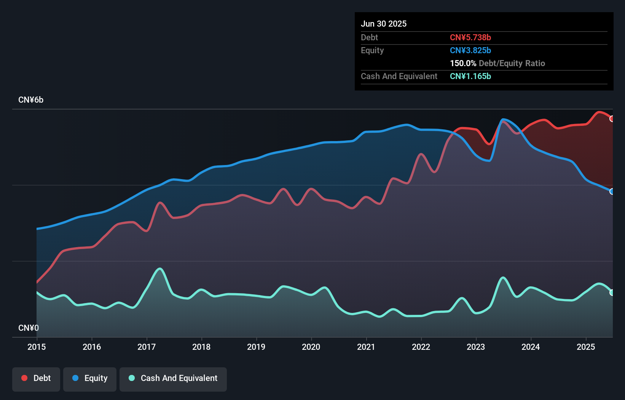Viewport: 625px width, 400px height.
Task: Click the CN¥6b y-axis label
Action: pyautogui.click(x=31, y=100)
